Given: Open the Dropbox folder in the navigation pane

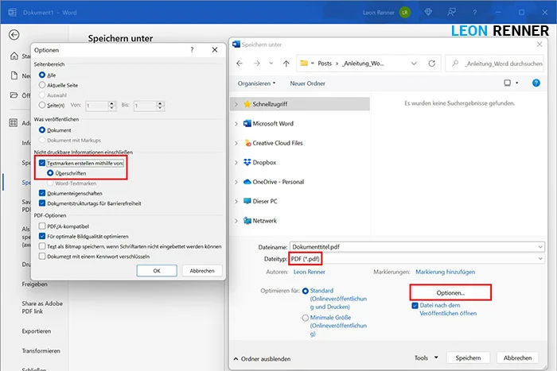Looking at the screenshot, I should 265,162.
